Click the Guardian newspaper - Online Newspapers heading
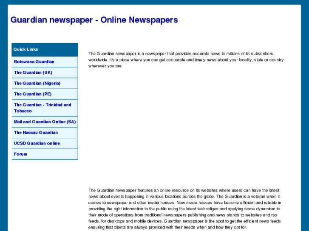 [94, 20]
